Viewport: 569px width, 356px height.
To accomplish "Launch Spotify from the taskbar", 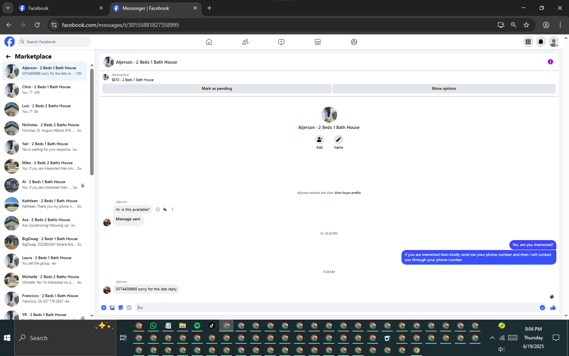I will tap(197, 326).
